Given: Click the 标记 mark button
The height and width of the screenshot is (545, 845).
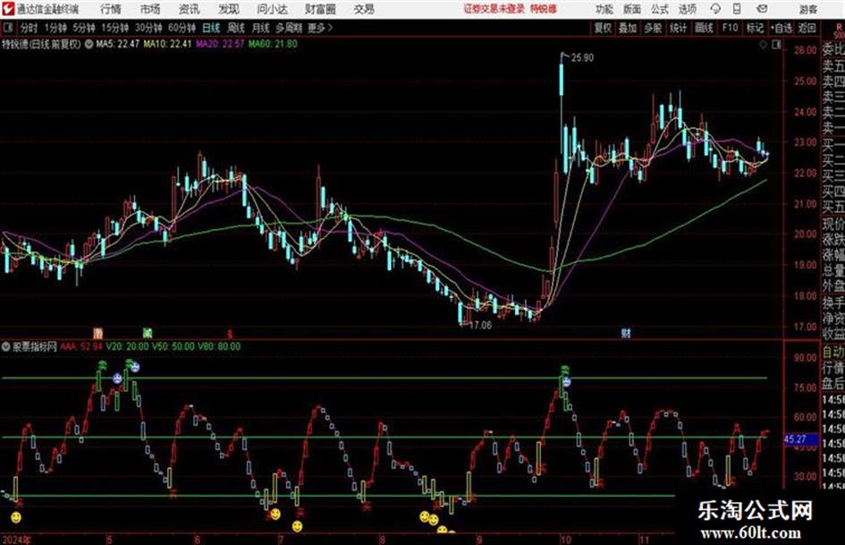Looking at the screenshot, I should [755, 28].
